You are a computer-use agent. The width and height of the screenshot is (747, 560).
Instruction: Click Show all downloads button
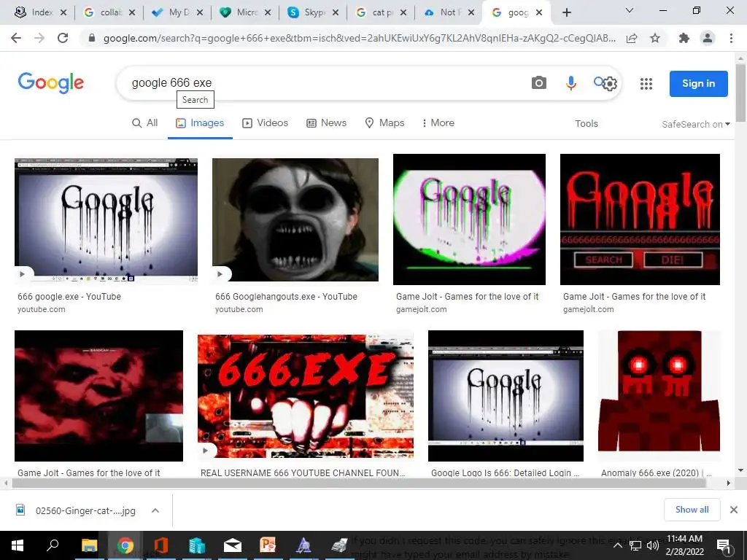(x=692, y=510)
